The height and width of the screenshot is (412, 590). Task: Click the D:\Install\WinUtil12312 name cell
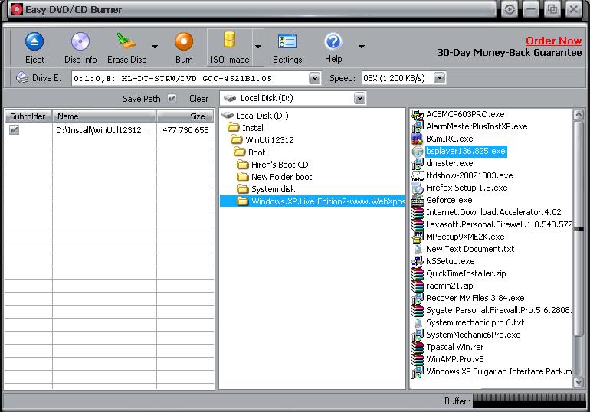tap(103, 130)
